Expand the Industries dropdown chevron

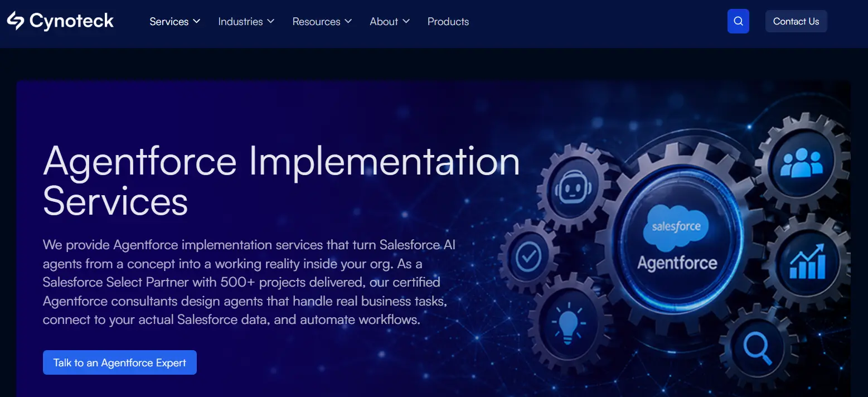pyautogui.click(x=270, y=21)
